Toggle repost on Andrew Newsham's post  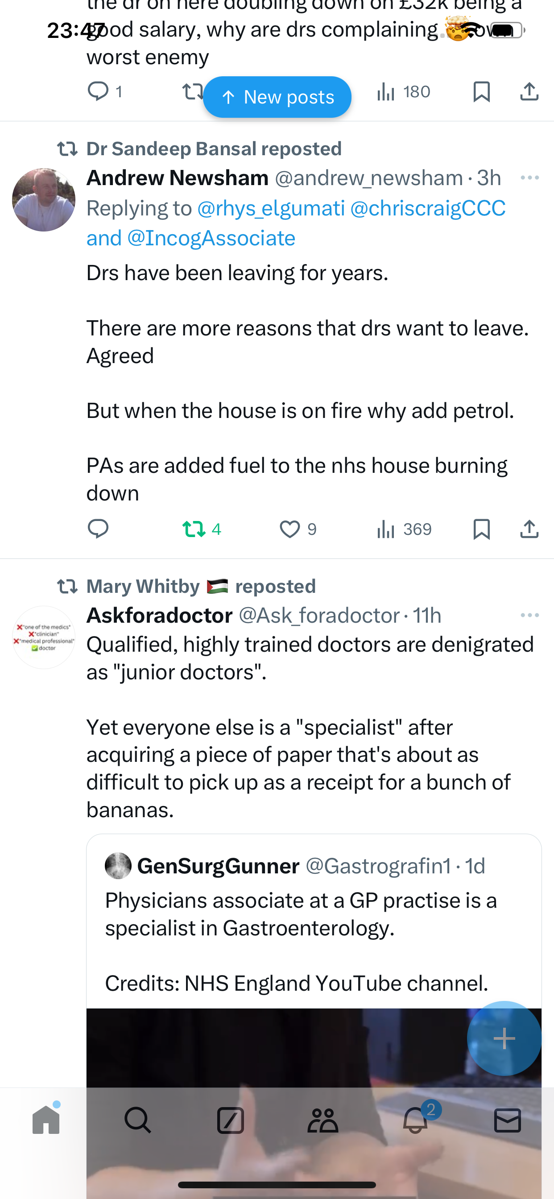coord(194,529)
